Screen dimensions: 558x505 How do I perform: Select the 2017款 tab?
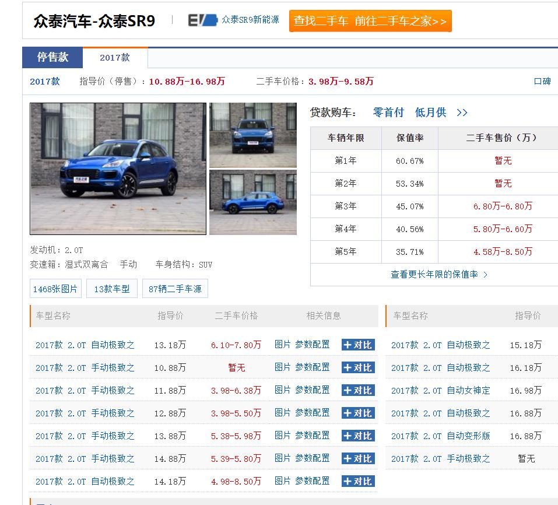tap(115, 58)
